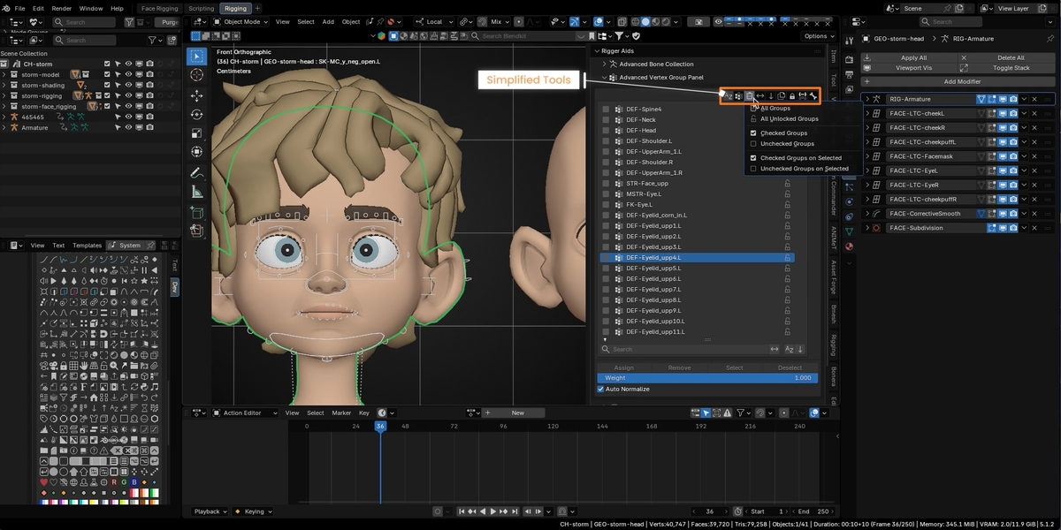1061x530 pixels.
Task: Open the Object Mode dropdown
Action: [x=240, y=21]
